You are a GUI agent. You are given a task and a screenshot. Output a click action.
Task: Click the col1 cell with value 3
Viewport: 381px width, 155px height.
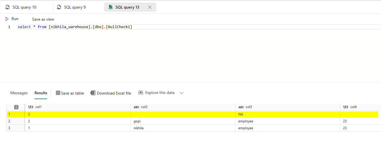point(78,114)
